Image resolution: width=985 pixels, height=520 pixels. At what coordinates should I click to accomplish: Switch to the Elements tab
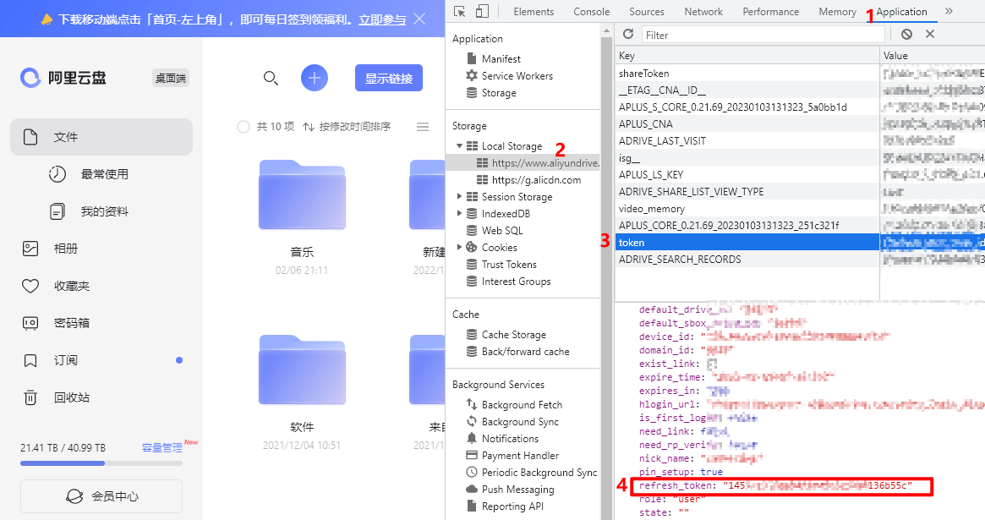click(534, 11)
